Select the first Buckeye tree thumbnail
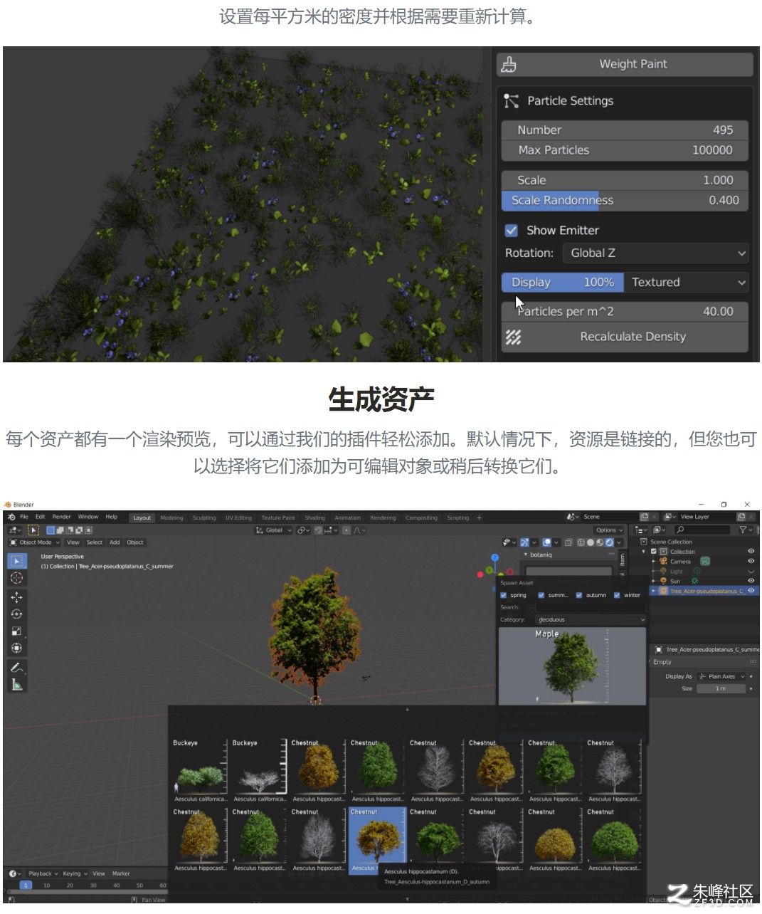 point(200,772)
